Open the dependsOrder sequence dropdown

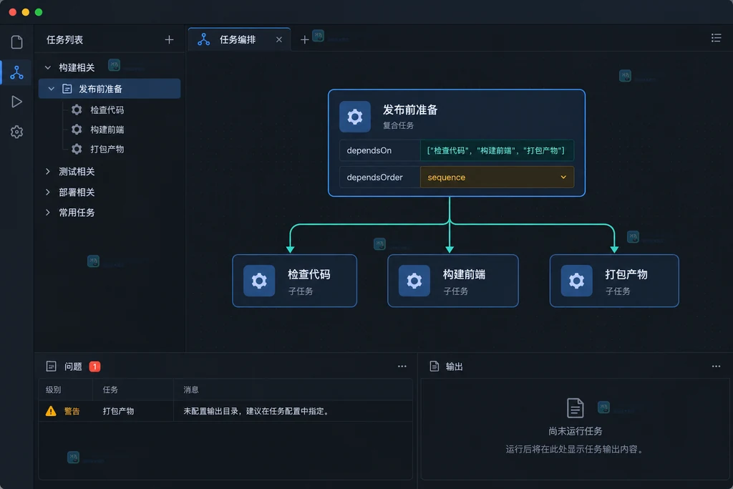[x=497, y=177]
